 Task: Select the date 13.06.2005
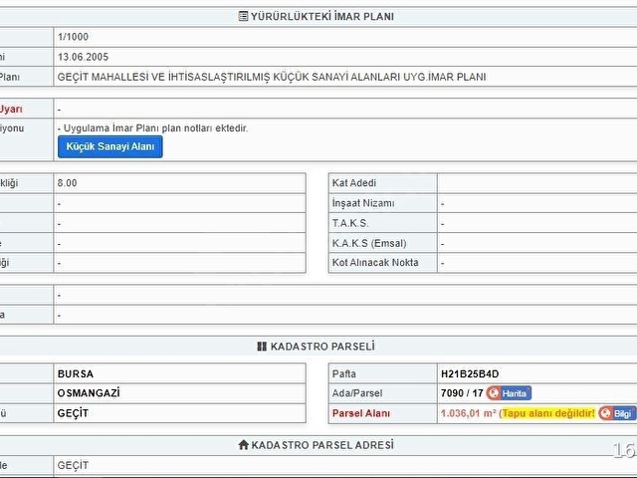(83, 57)
